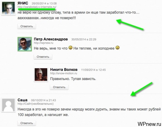Click the WPnew.ru watermark logo

click(149, 124)
